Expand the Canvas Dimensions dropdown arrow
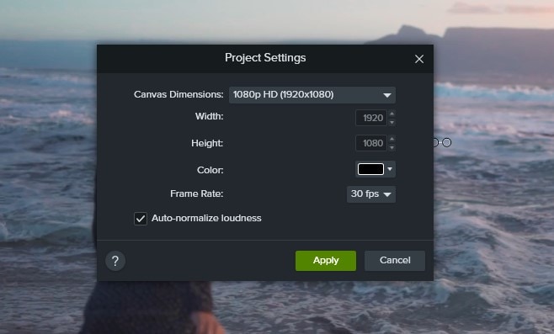The height and width of the screenshot is (334, 554). tap(387, 95)
